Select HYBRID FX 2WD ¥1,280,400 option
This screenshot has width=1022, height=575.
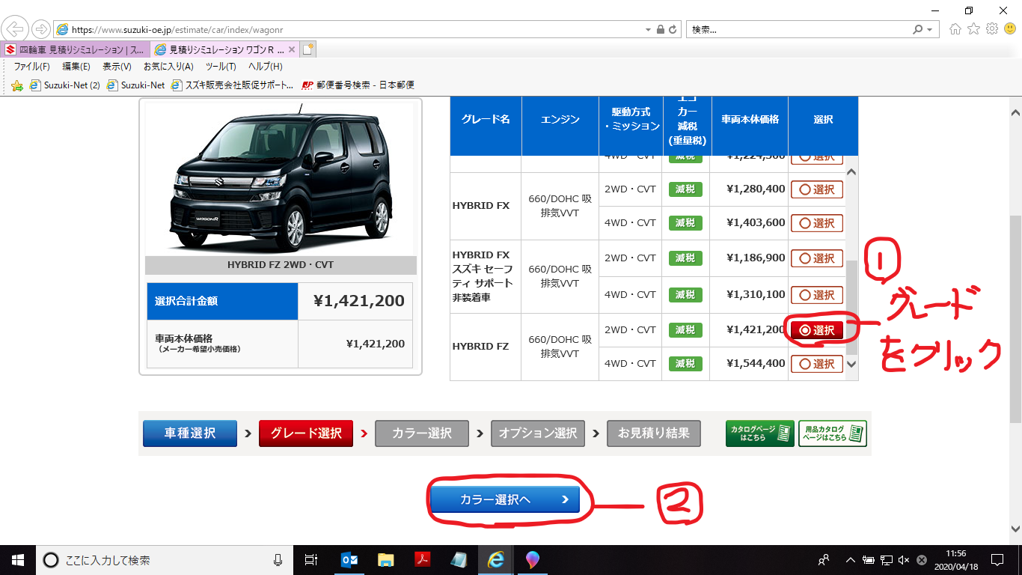pyautogui.click(x=816, y=189)
